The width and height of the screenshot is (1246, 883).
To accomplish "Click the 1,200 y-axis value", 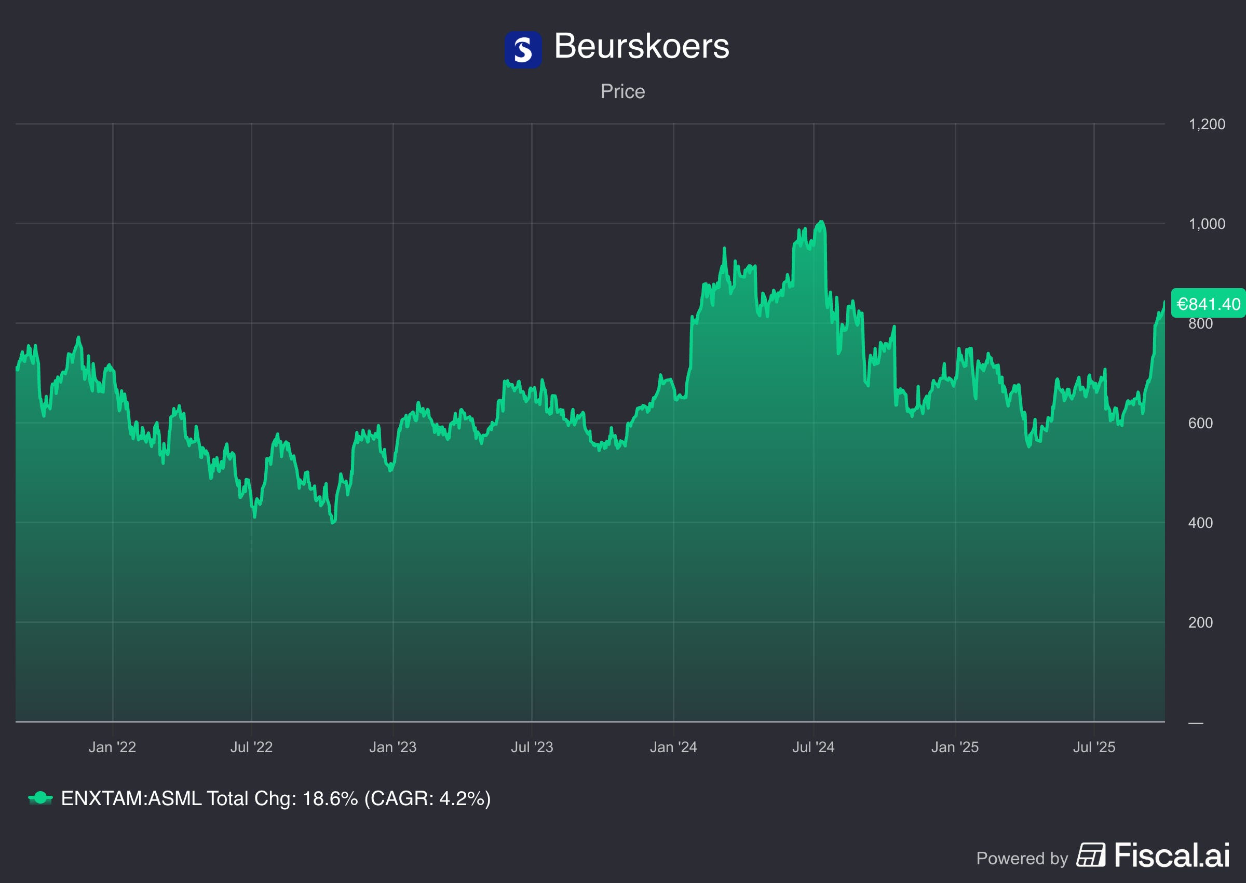I will point(1207,124).
